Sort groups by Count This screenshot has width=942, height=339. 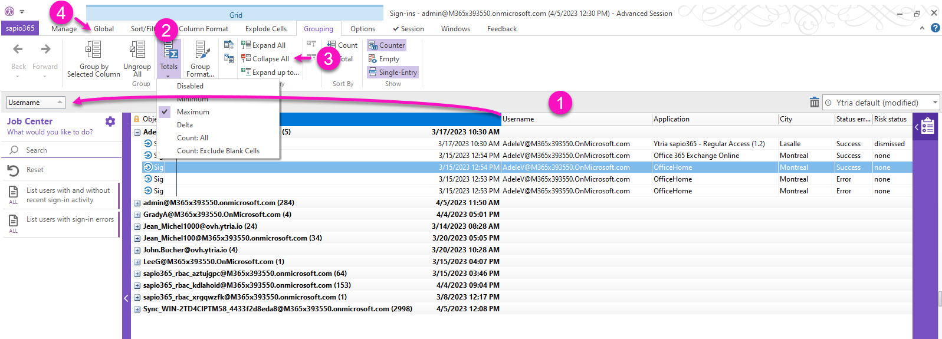(x=342, y=45)
